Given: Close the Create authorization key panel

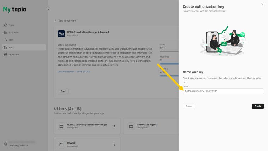Looking at the screenshot, I should (262, 4).
